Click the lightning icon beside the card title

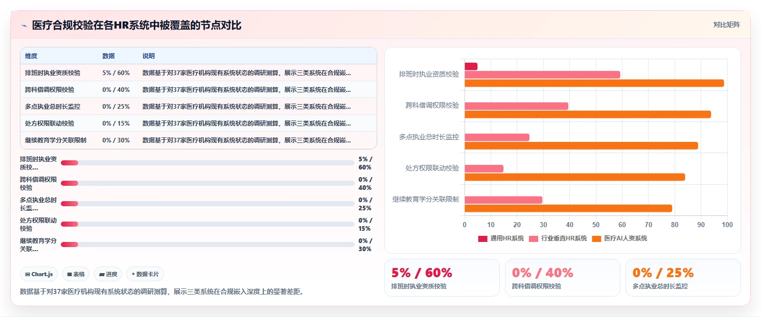pos(24,26)
